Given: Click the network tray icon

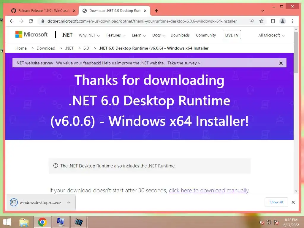Looking at the screenshot, I should click(269, 222).
